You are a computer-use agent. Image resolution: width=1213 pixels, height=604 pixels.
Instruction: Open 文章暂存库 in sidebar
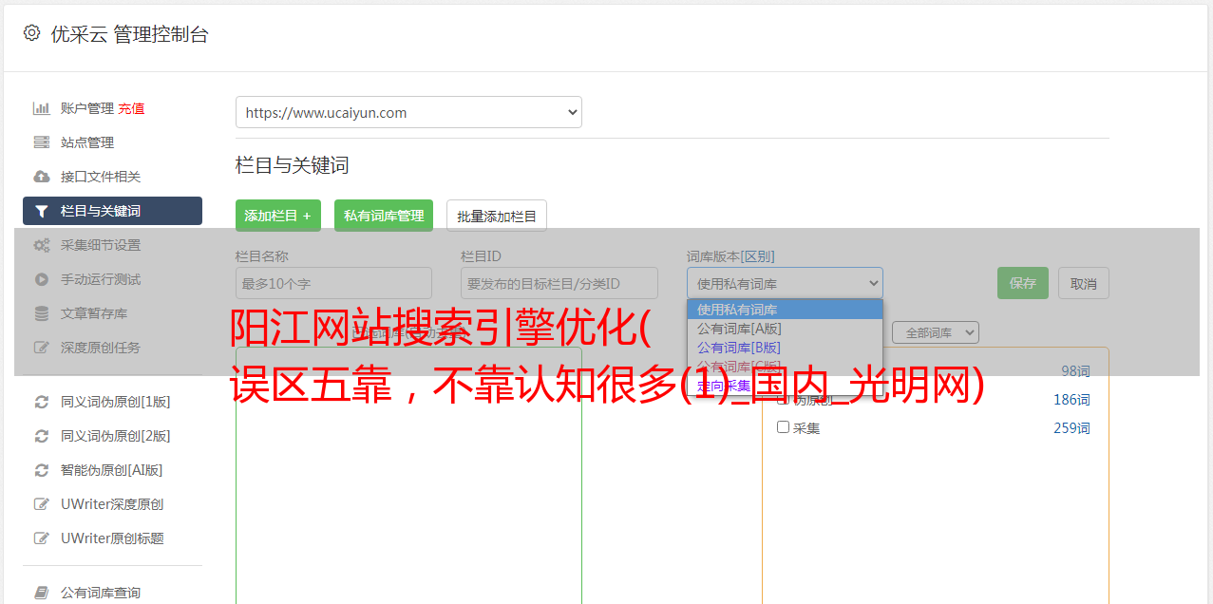(93, 313)
